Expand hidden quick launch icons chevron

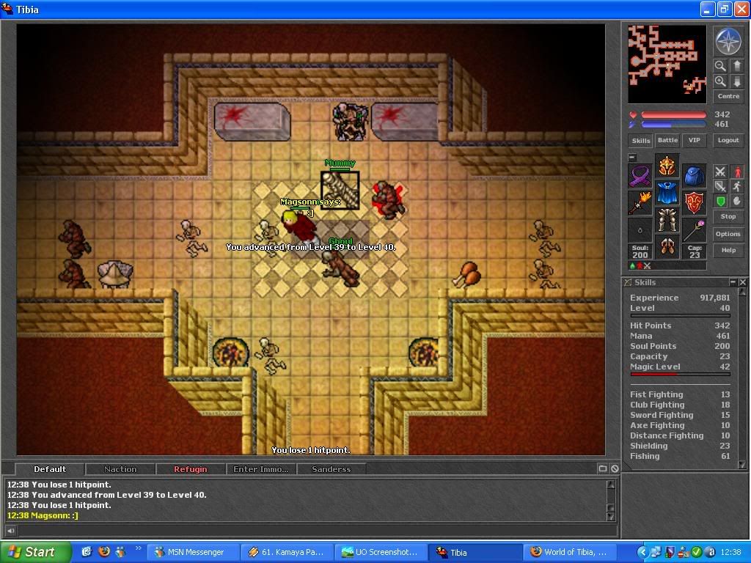(x=139, y=548)
